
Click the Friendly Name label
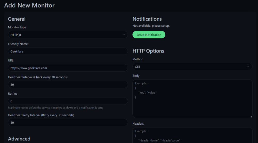tap(18, 44)
